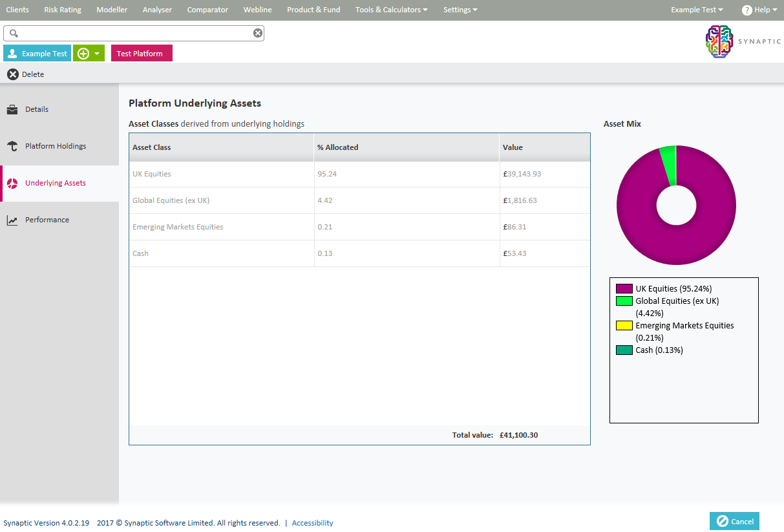Expand the Tools & Calculators dropdown
Image resolution: width=784 pixels, height=532 pixels.
[392, 10]
